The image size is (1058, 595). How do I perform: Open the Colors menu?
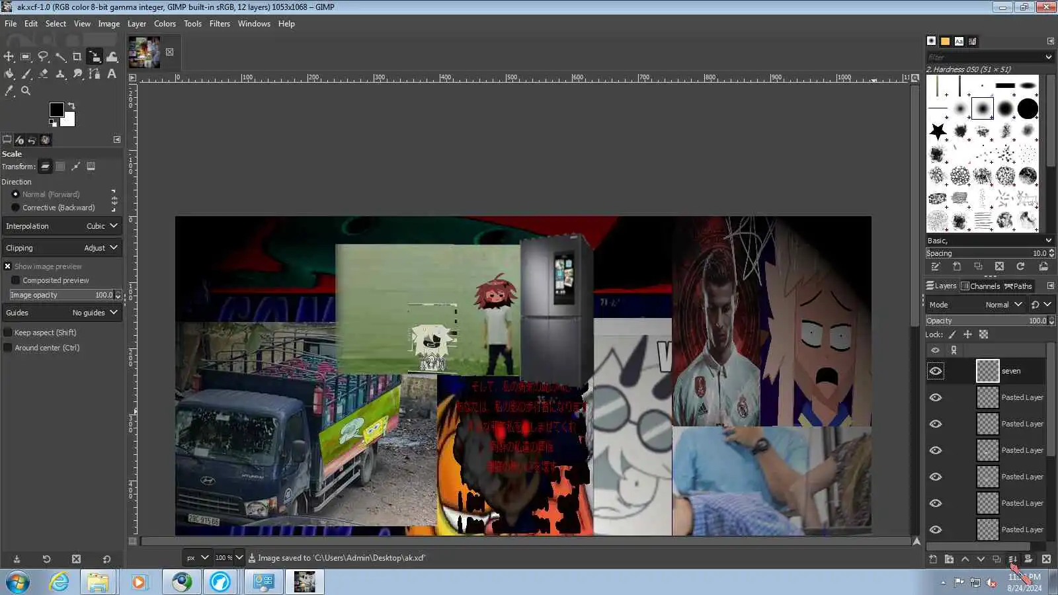pos(165,24)
